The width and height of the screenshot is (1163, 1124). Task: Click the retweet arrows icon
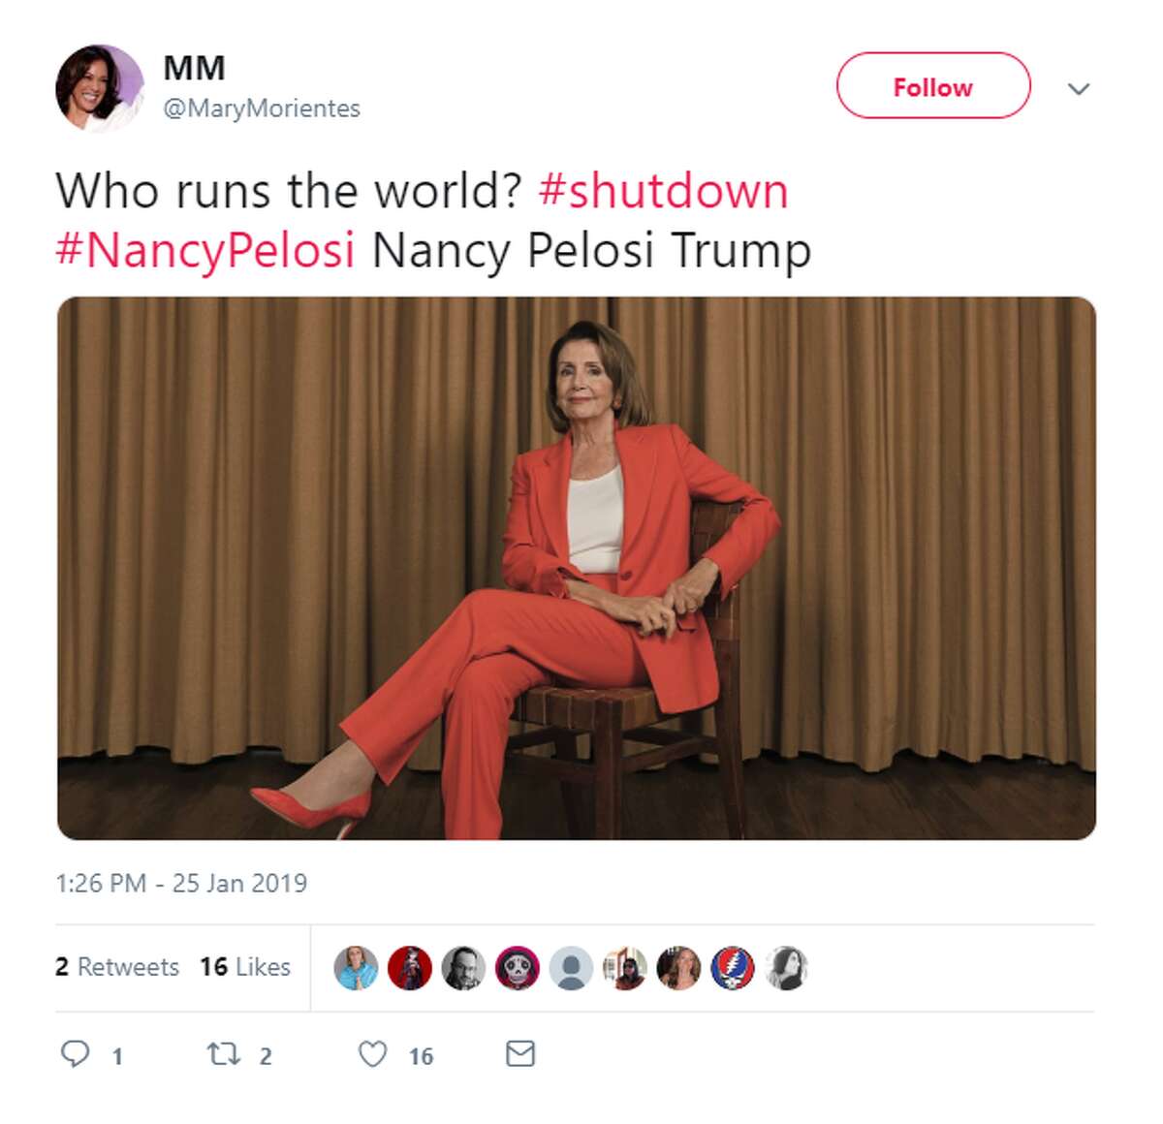pos(224,1053)
